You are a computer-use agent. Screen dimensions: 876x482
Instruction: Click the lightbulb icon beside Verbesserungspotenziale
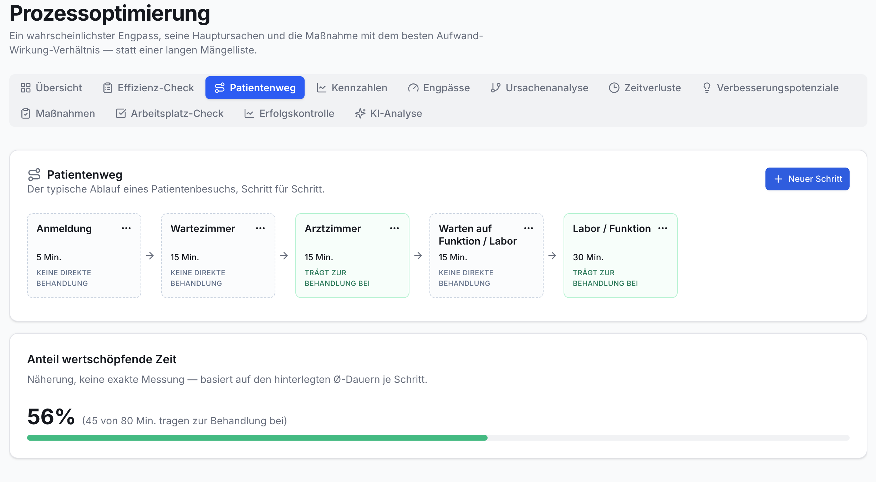pos(707,88)
